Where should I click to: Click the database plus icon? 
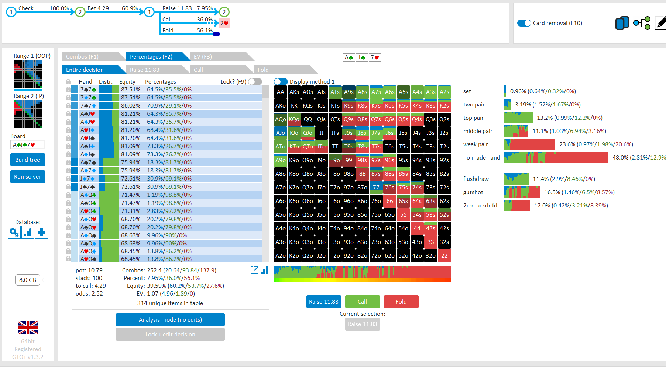[41, 233]
